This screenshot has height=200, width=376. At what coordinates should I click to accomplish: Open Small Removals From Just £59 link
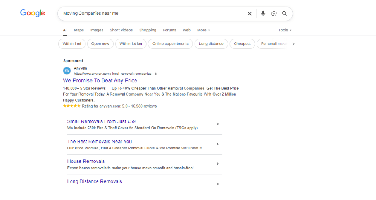coord(102,121)
